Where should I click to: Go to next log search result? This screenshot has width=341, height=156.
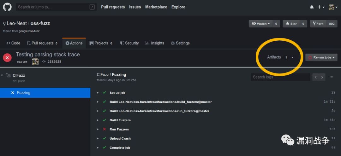(322, 77)
